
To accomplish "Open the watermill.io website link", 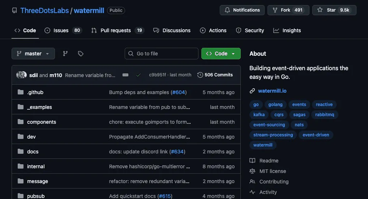I will [272, 91].
